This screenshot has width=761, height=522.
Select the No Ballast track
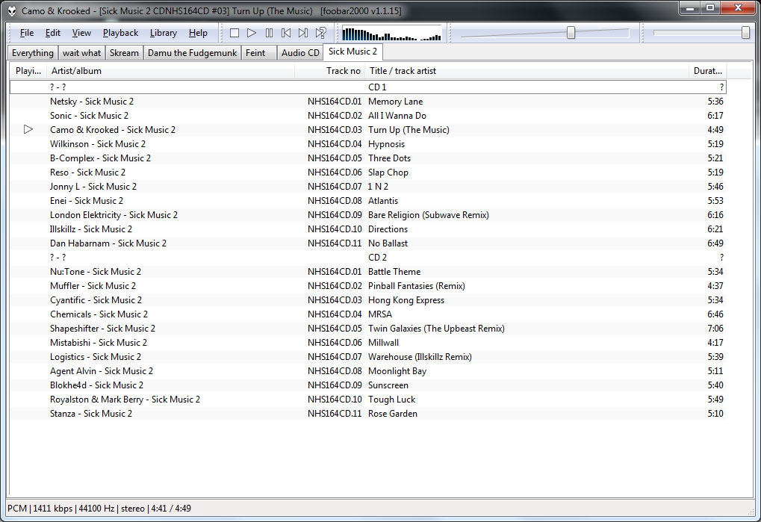point(368,243)
